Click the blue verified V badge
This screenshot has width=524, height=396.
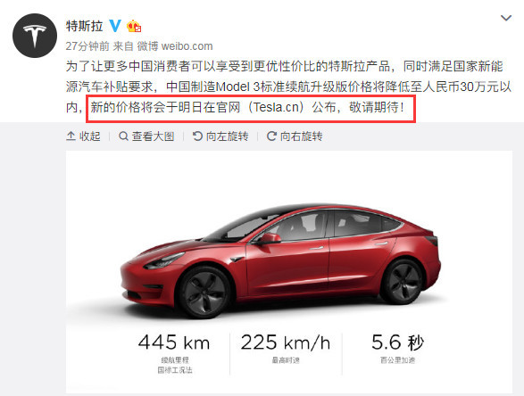click(115, 26)
